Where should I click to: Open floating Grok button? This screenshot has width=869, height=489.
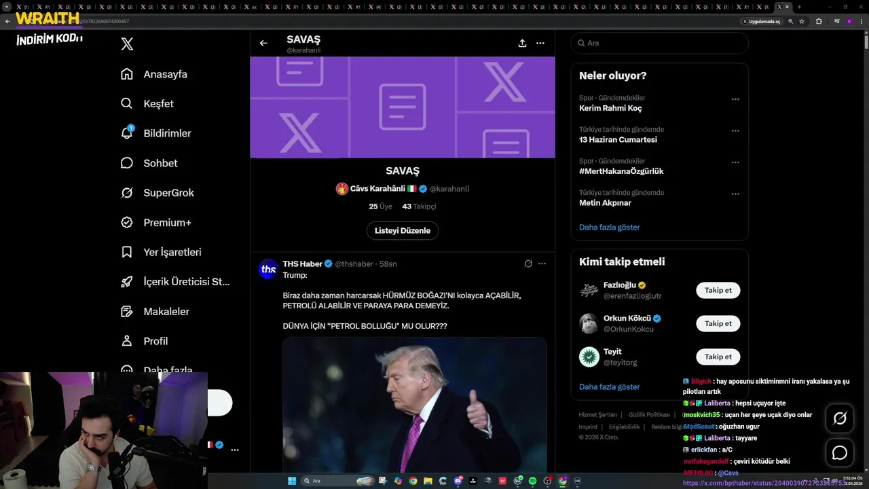(840, 418)
